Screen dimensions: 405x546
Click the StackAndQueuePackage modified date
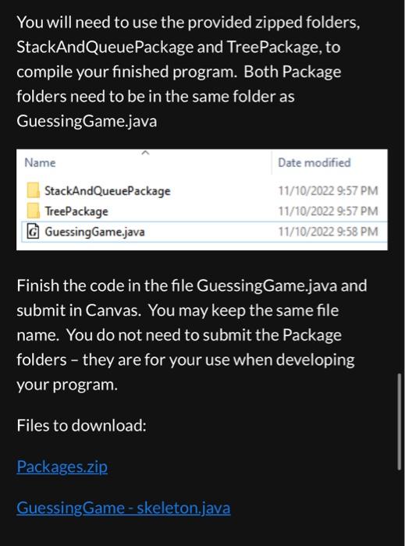tap(328, 190)
